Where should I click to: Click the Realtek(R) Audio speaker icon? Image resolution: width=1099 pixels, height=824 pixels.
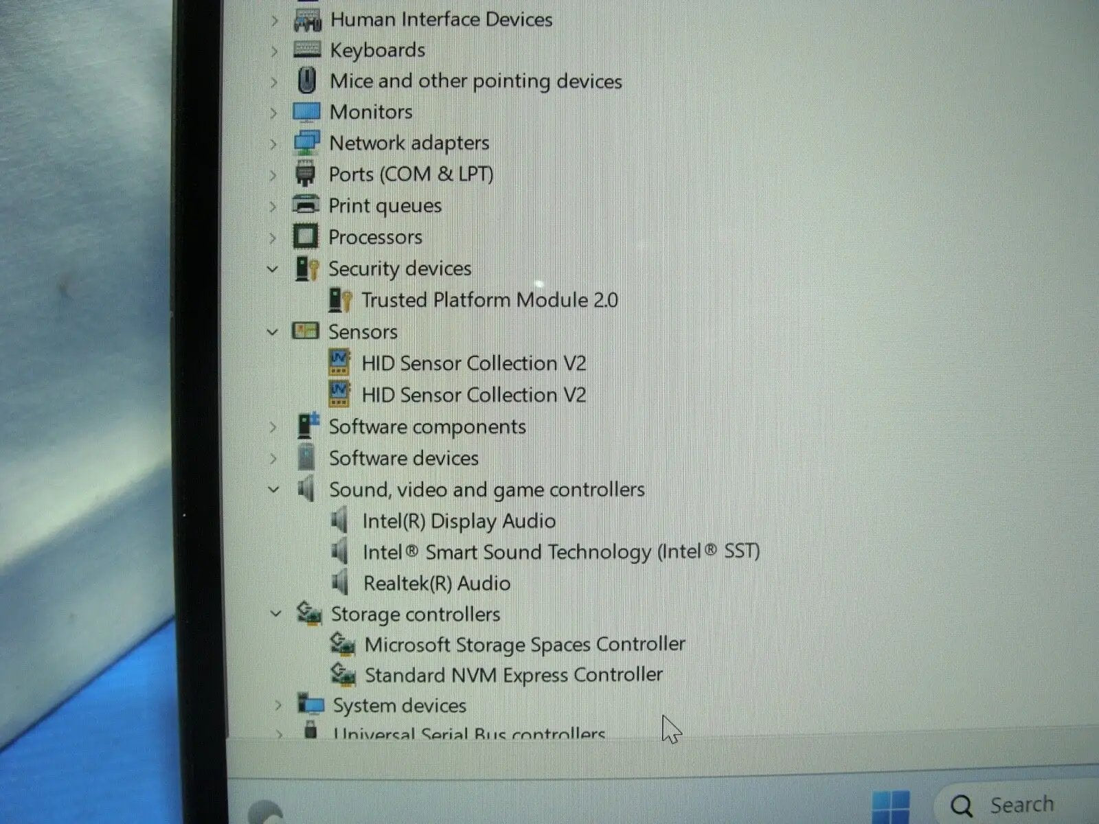(339, 583)
